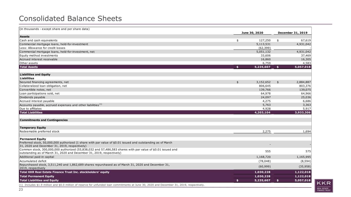
Task: Select the Additional paid-in capital row
Action: pyautogui.click(x=165, y=157)
